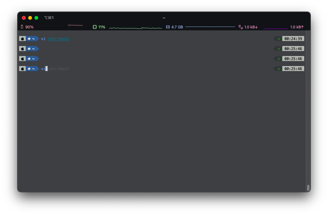The image size is (328, 215).
Task: Click the terminal scrollbar thumb
Action: pyautogui.click(x=308, y=188)
